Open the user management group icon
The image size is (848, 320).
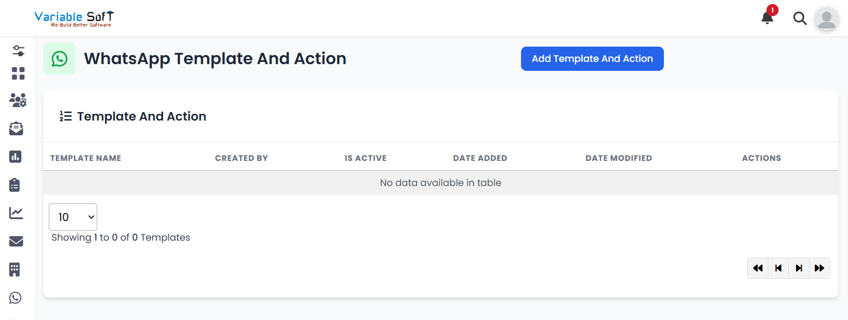pyautogui.click(x=18, y=100)
